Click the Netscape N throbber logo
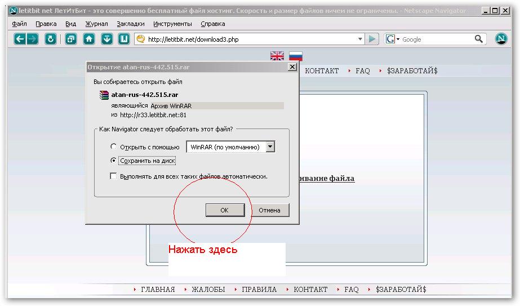Screen dimensions: 520x306 (x=501, y=39)
